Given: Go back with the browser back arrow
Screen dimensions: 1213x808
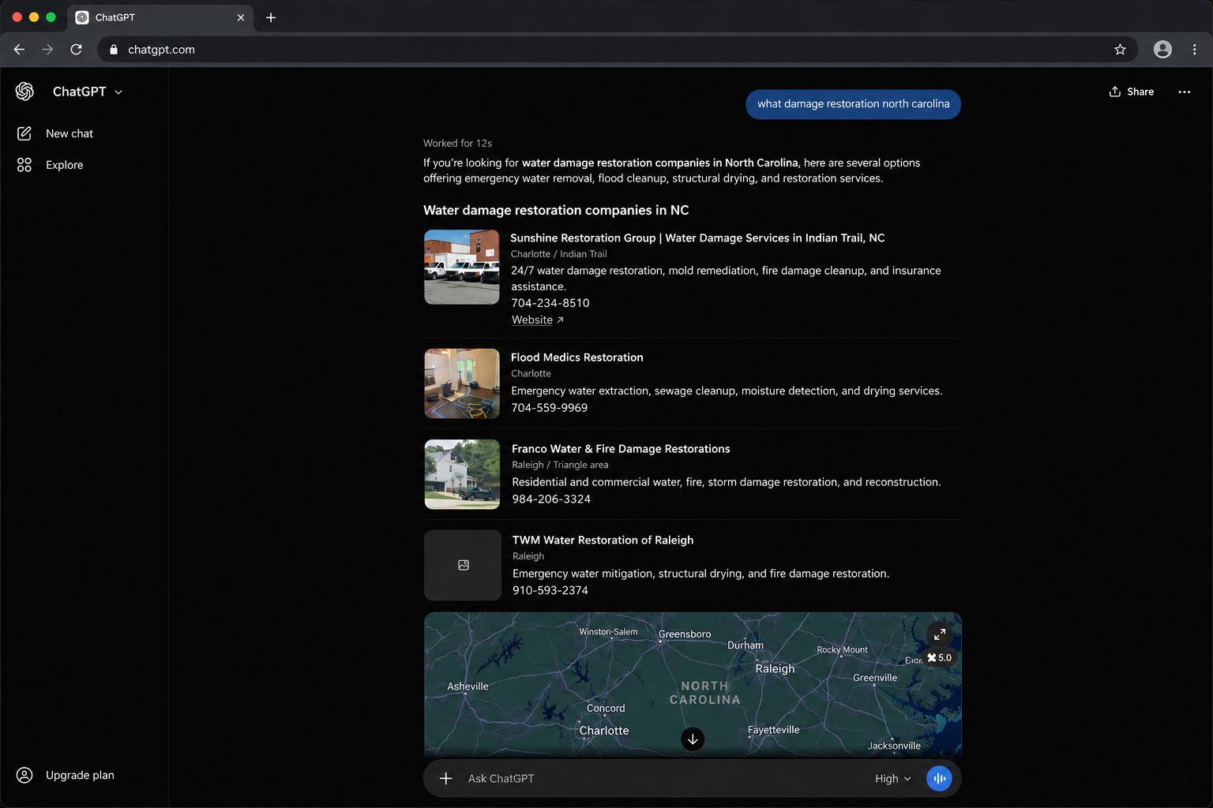Looking at the screenshot, I should click(20, 49).
